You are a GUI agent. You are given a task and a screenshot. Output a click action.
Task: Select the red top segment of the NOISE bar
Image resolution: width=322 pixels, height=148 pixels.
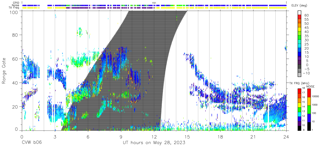point(309,93)
